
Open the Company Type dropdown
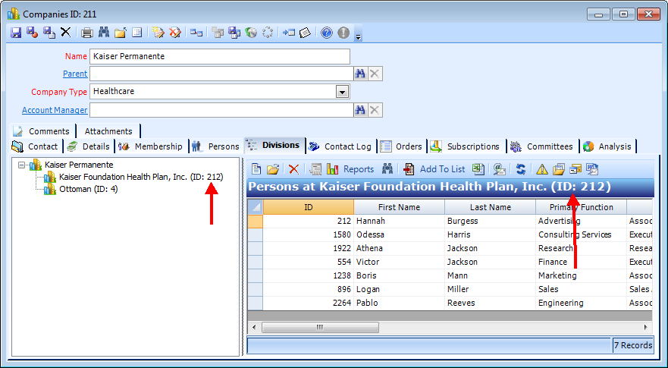coord(342,92)
